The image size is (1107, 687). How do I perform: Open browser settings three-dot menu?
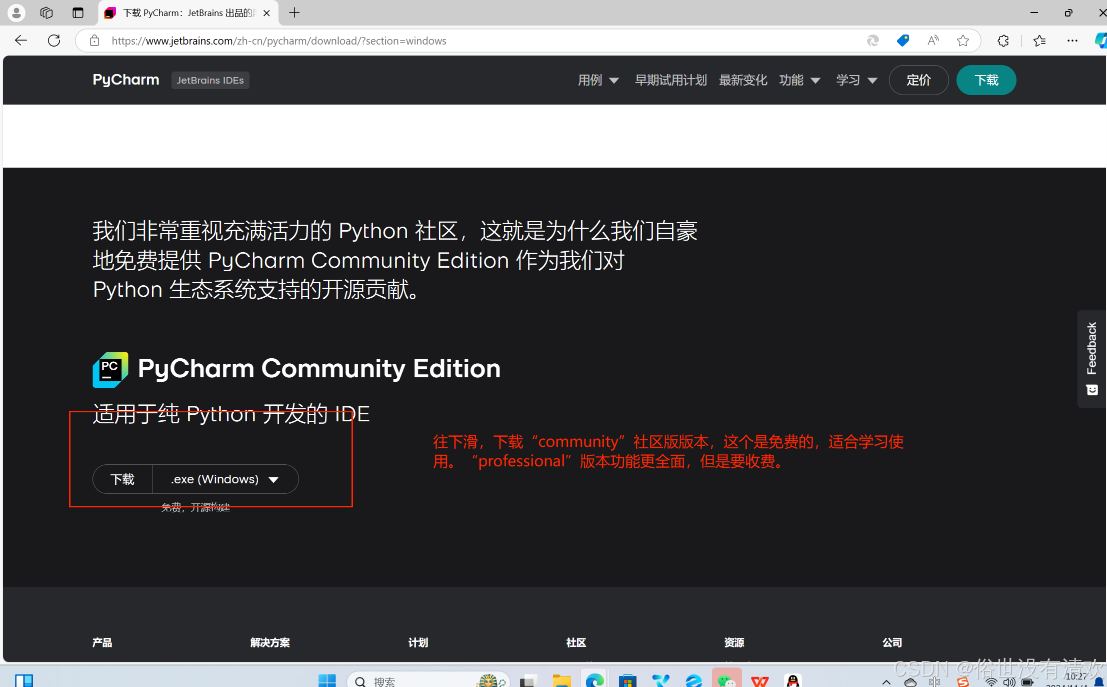click(1072, 41)
